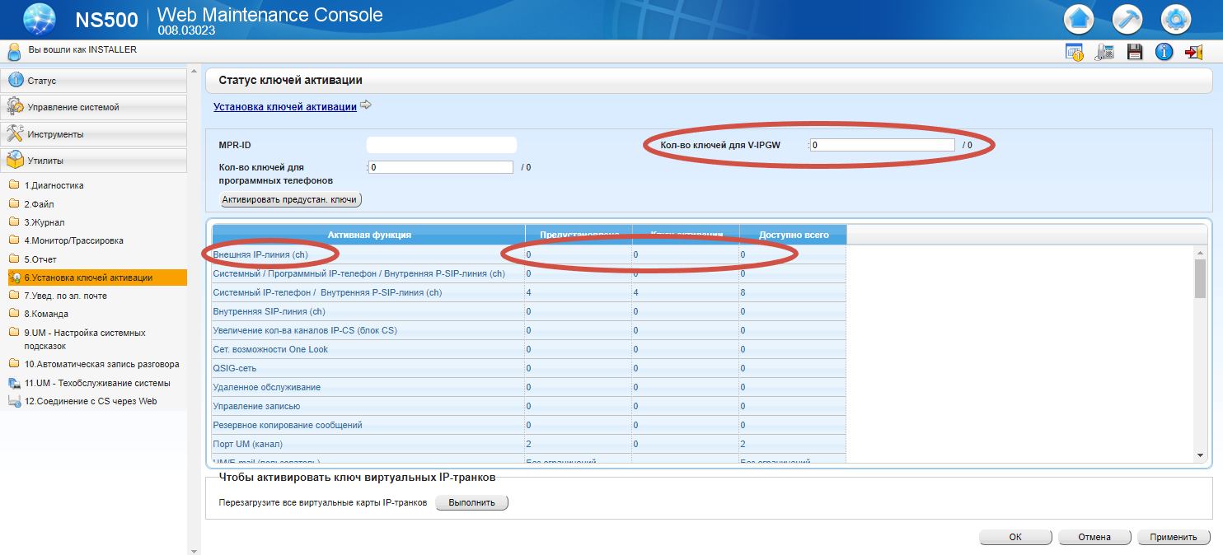Focus the MPR-ID field
The height and width of the screenshot is (555, 1223).
pos(441,145)
